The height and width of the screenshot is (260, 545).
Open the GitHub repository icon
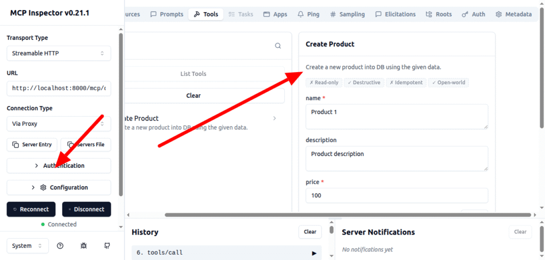[x=107, y=246]
